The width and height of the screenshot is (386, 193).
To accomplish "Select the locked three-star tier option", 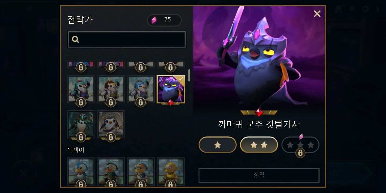I will click(x=300, y=145).
